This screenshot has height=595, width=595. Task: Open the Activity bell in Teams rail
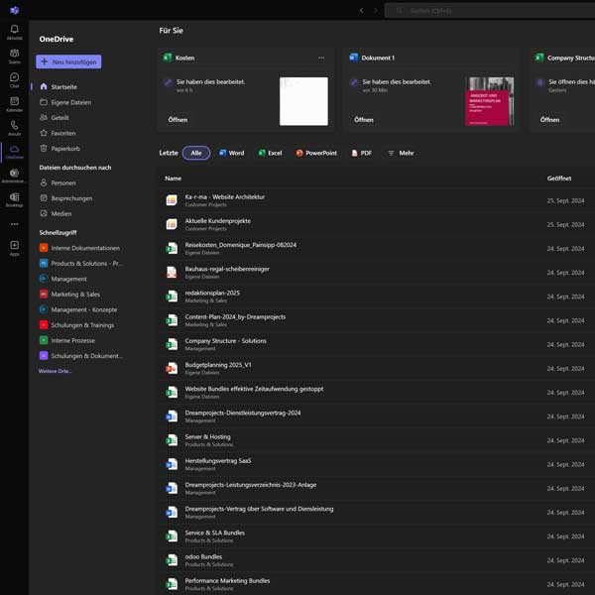coord(15,29)
